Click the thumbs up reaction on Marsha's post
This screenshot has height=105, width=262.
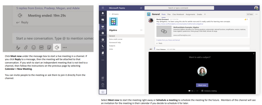(x=246, y=19)
